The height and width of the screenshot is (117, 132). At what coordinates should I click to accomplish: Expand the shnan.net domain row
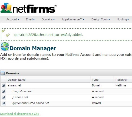tap(3, 86)
